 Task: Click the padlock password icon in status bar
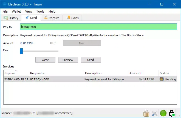(x=146, y=113)
